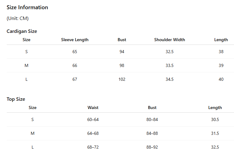Click top length value 32.5

(x=215, y=147)
